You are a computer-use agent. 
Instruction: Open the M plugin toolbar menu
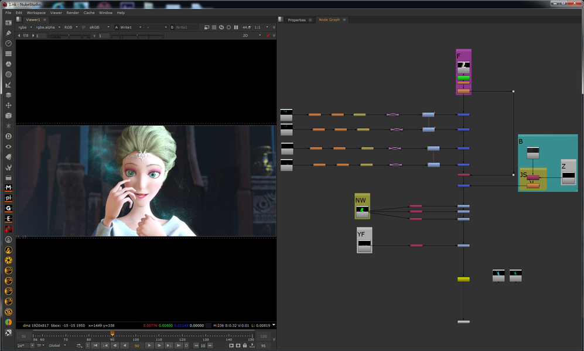(x=8, y=188)
